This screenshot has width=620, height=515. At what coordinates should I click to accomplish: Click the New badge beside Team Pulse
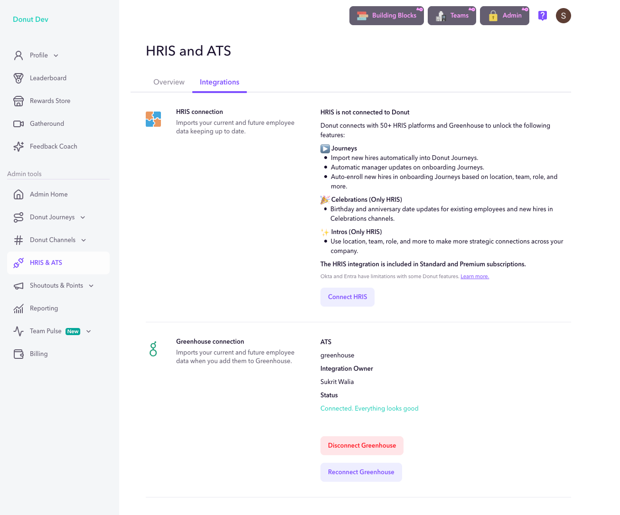click(73, 331)
